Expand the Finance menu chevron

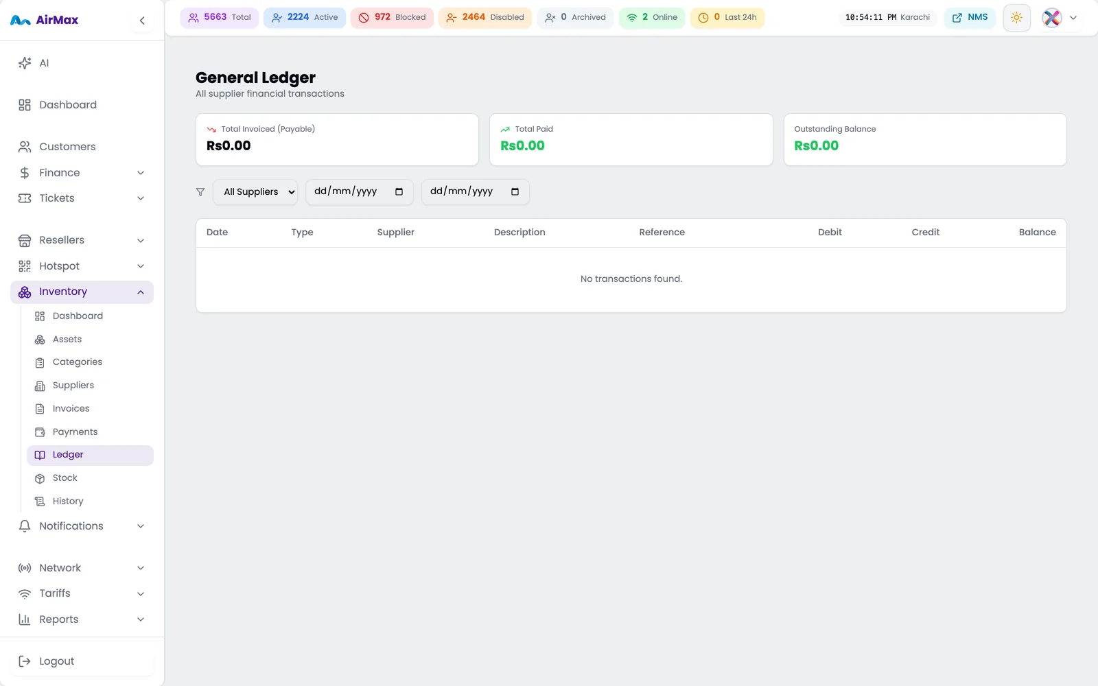pyautogui.click(x=141, y=173)
